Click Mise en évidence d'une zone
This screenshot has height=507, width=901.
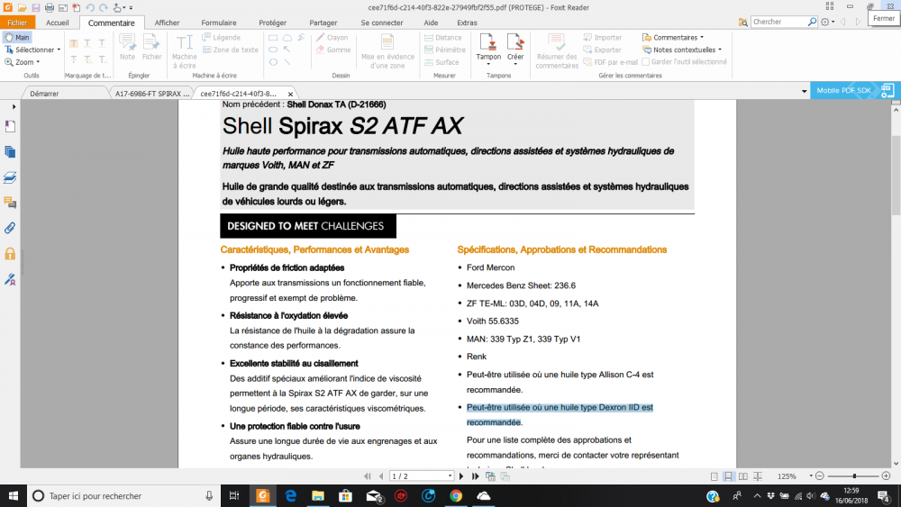[x=387, y=51]
